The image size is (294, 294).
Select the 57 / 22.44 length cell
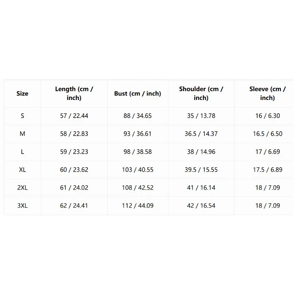(x=74, y=116)
